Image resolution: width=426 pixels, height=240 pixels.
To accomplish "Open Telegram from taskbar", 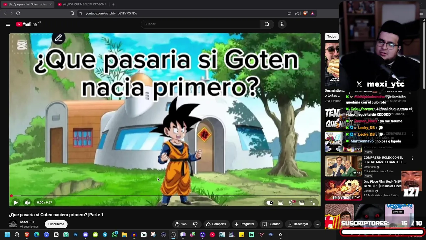I will coord(105,235).
